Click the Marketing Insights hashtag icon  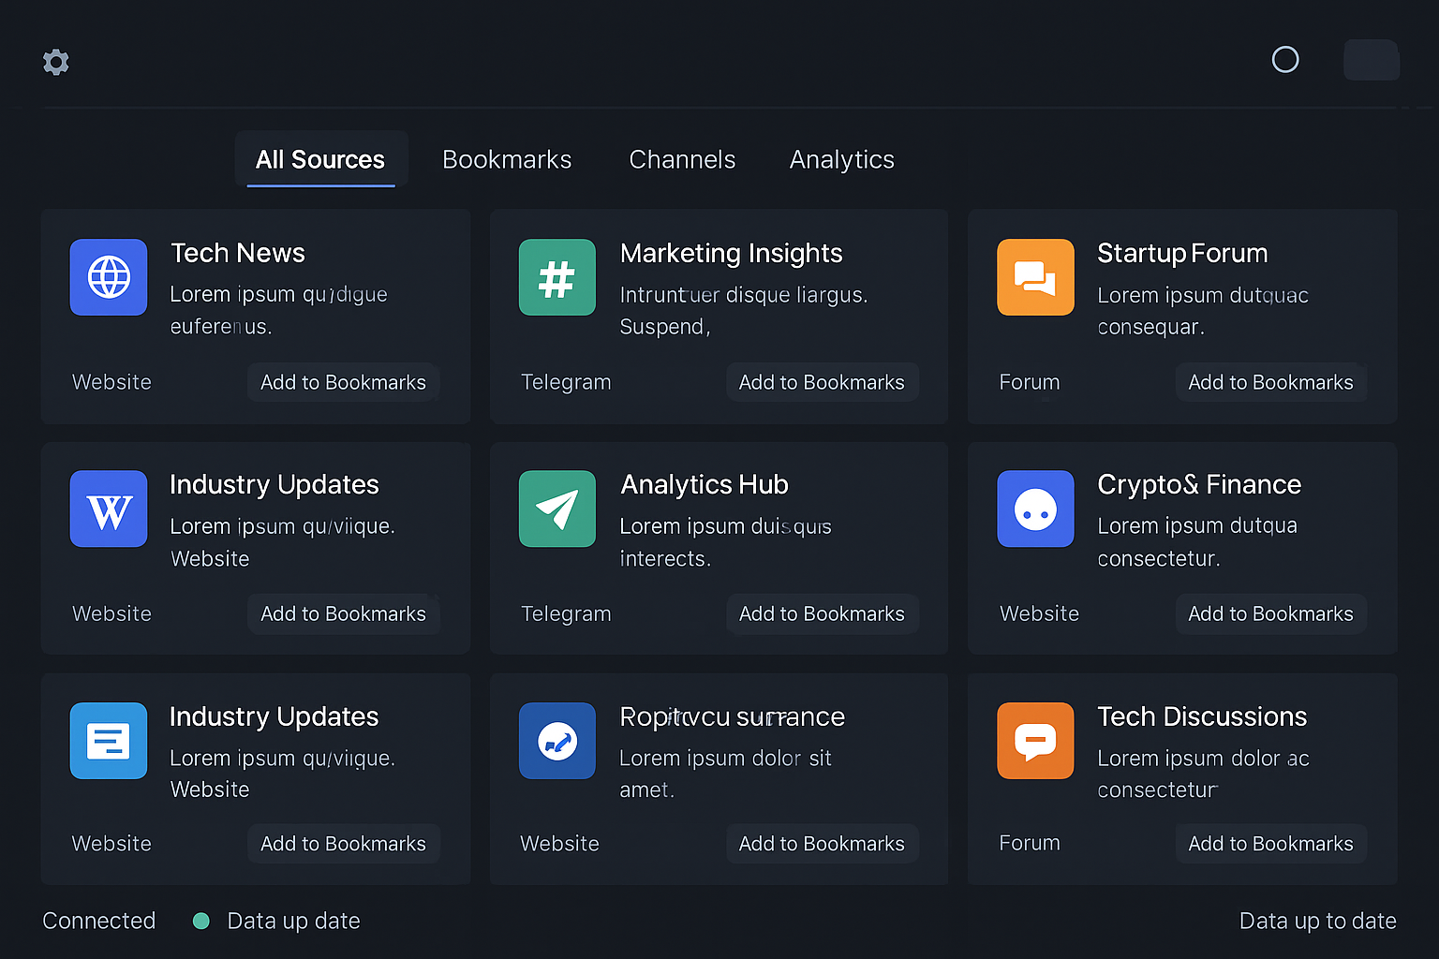[x=557, y=277]
